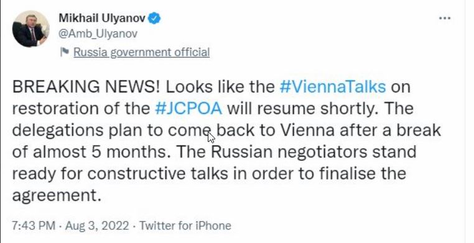The image size is (474, 243).
Task: Click the word agreement ending the tweet
Action: 56,196
